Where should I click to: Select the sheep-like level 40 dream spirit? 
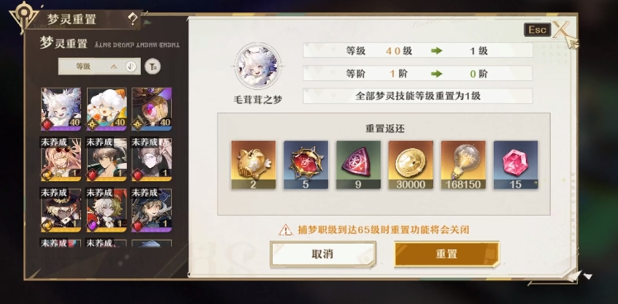[107, 109]
